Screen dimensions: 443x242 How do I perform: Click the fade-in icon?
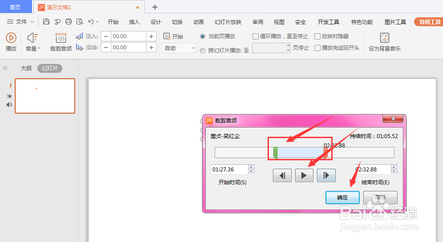point(79,36)
